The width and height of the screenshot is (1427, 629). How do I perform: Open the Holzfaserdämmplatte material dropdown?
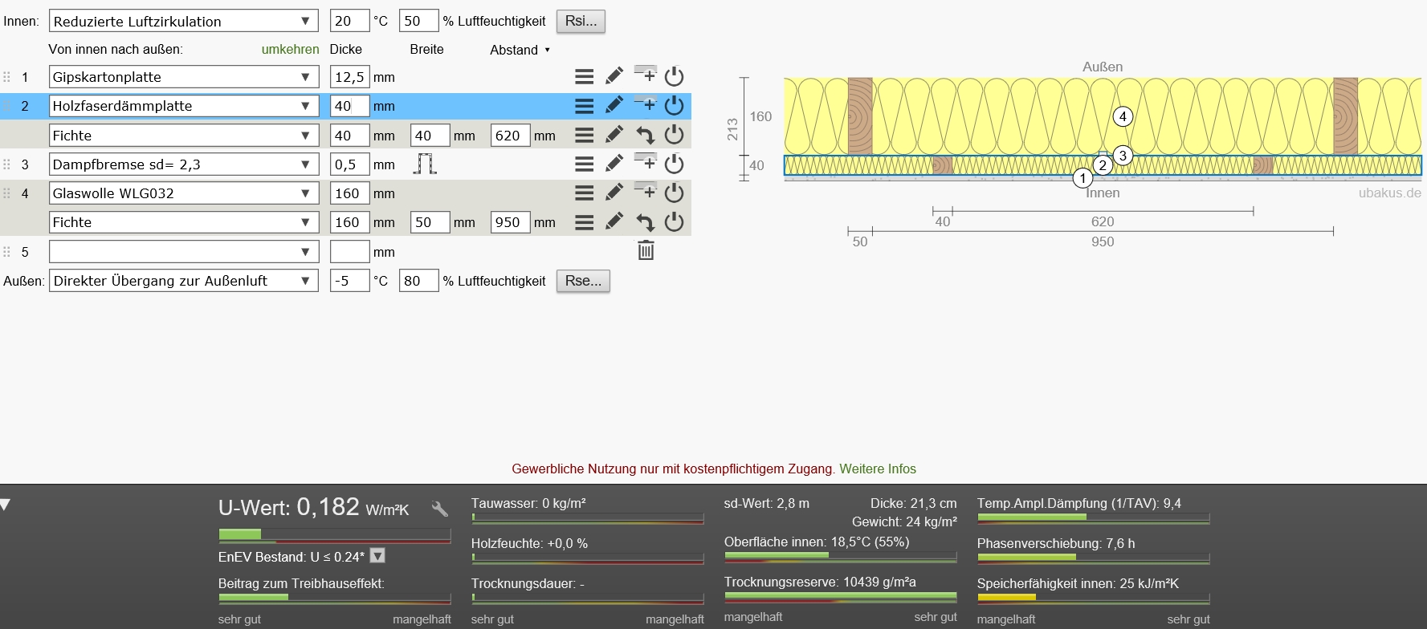(184, 106)
